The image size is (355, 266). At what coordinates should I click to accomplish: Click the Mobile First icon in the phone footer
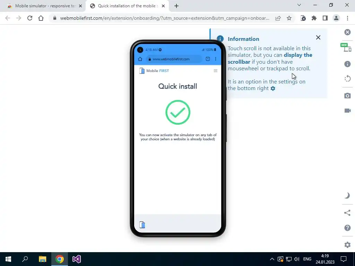click(142, 224)
